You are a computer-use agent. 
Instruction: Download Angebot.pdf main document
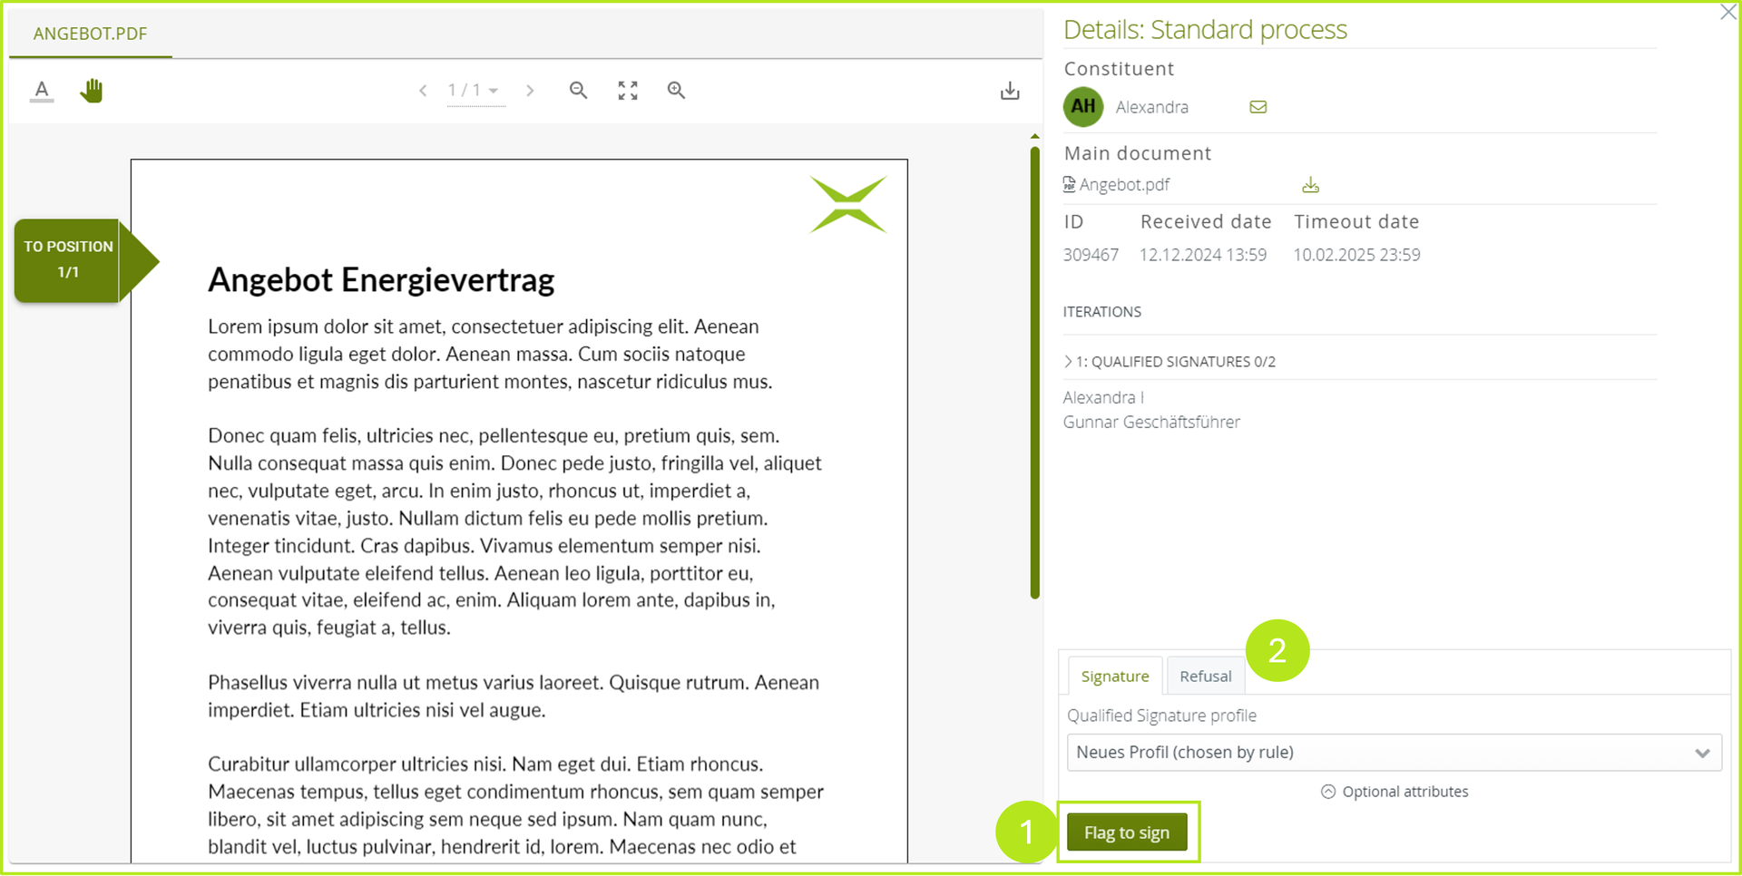(x=1310, y=185)
